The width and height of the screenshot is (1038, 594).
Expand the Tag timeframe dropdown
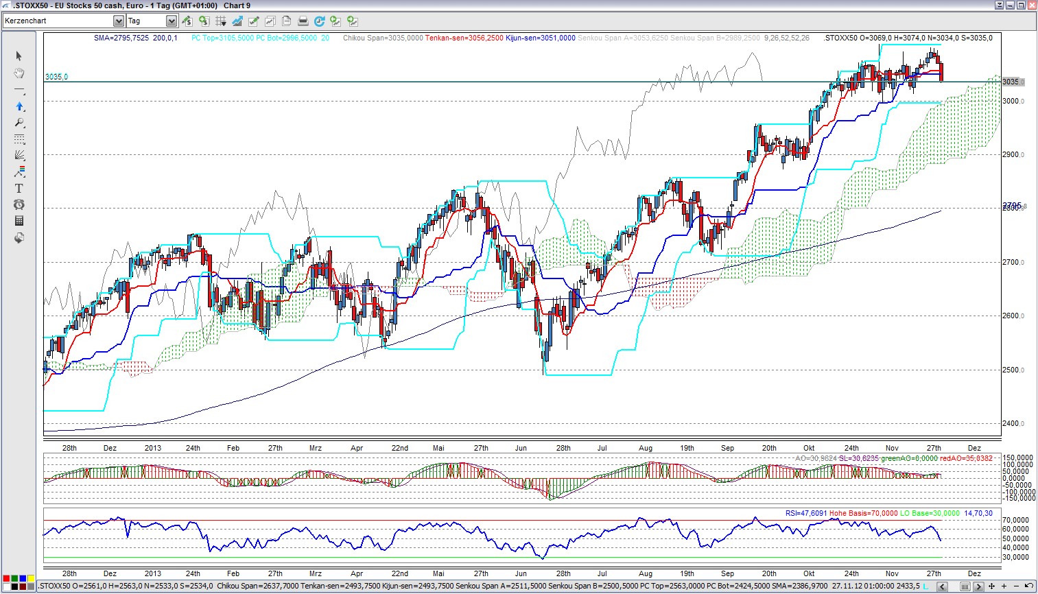pos(172,21)
